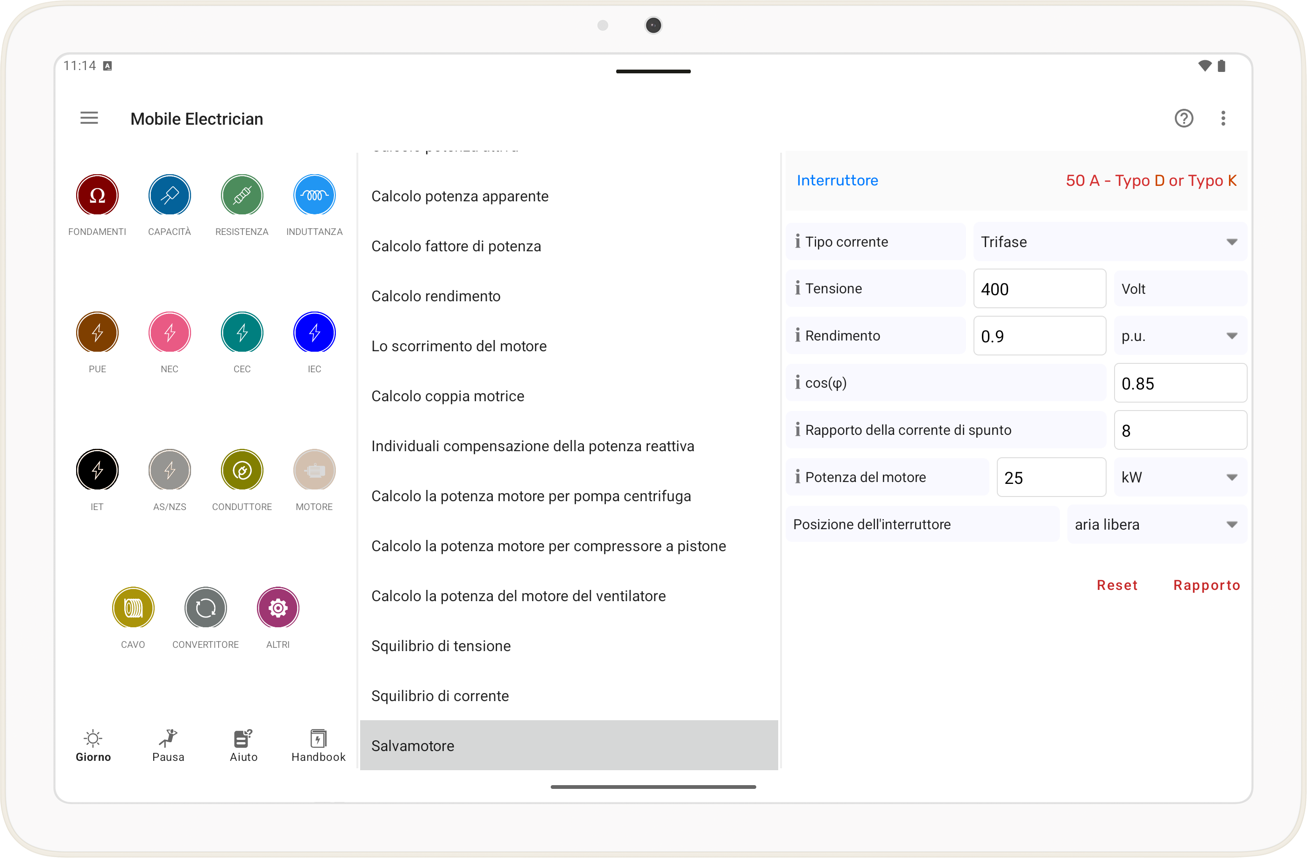This screenshot has height=858, width=1307.
Task: Expand the aria libera position dropdown
Action: (x=1156, y=524)
